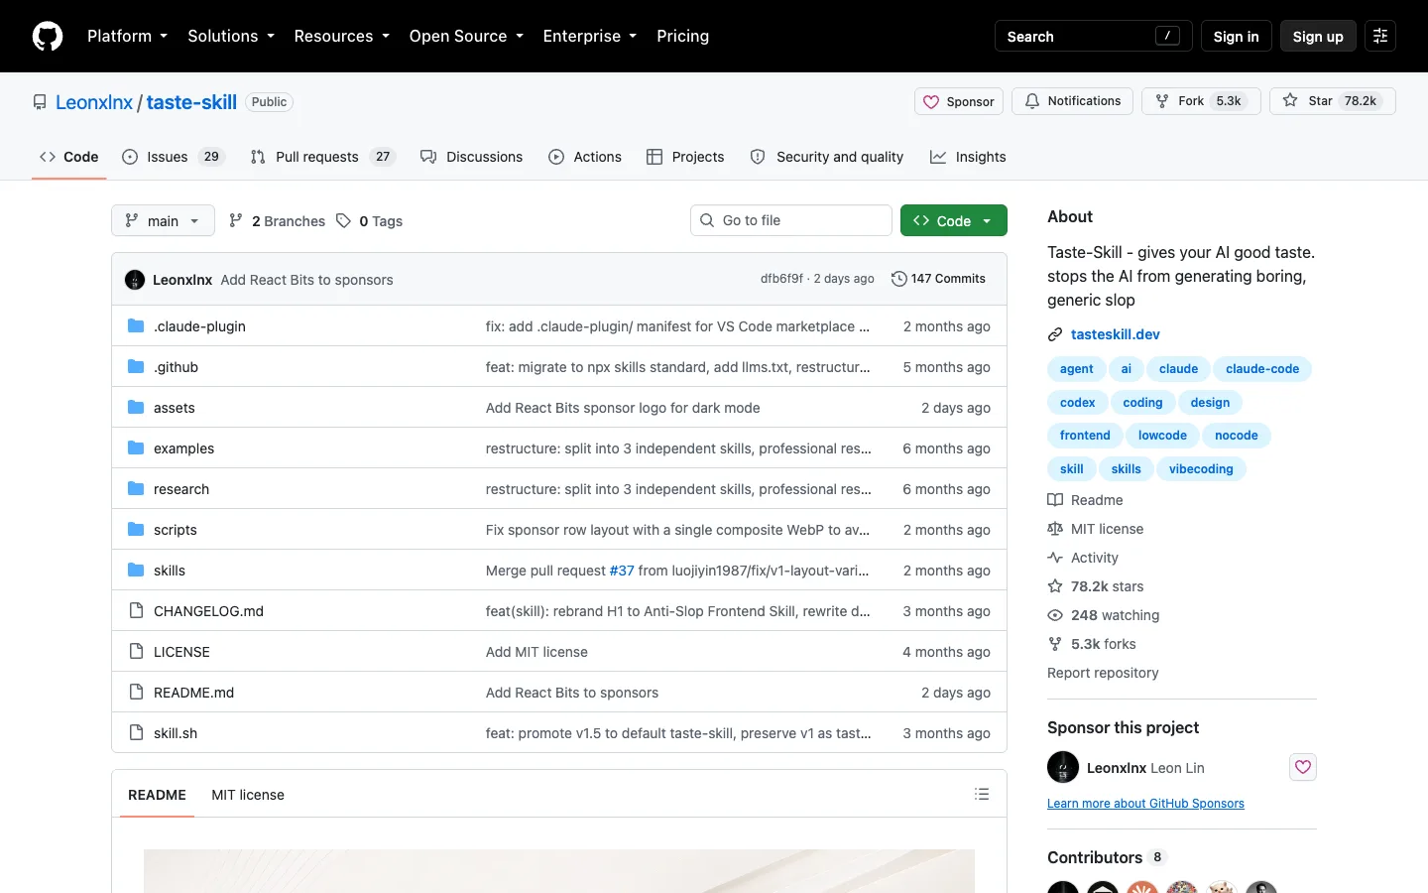Open the CHANGELOG.md file
The height and width of the screenshot is (893, 1428).
208,611
